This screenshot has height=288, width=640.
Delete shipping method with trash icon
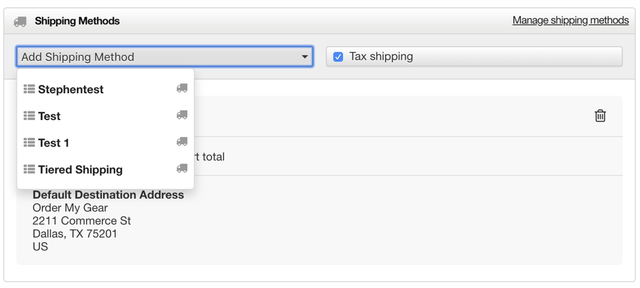click(x=600, y=115)
